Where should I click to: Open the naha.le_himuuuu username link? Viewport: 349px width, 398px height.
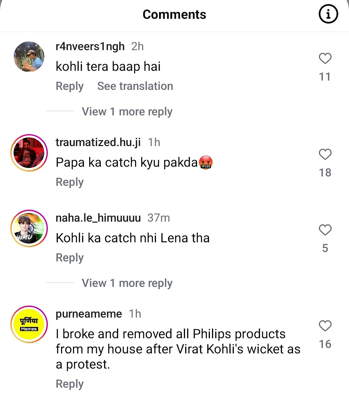click(98, 218)
